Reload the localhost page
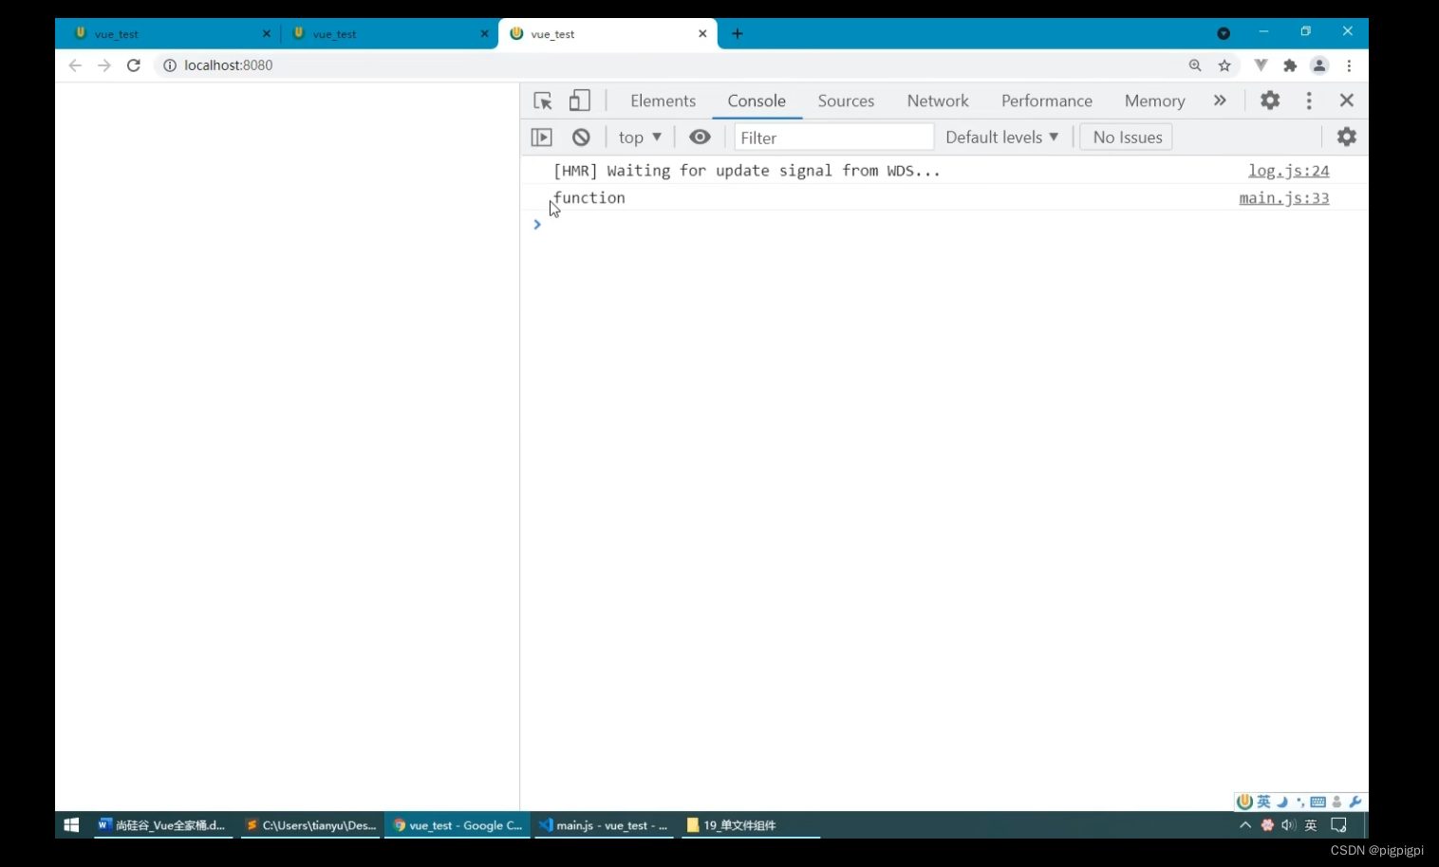The image size is (1439, 867). click(x=134, y=65)
